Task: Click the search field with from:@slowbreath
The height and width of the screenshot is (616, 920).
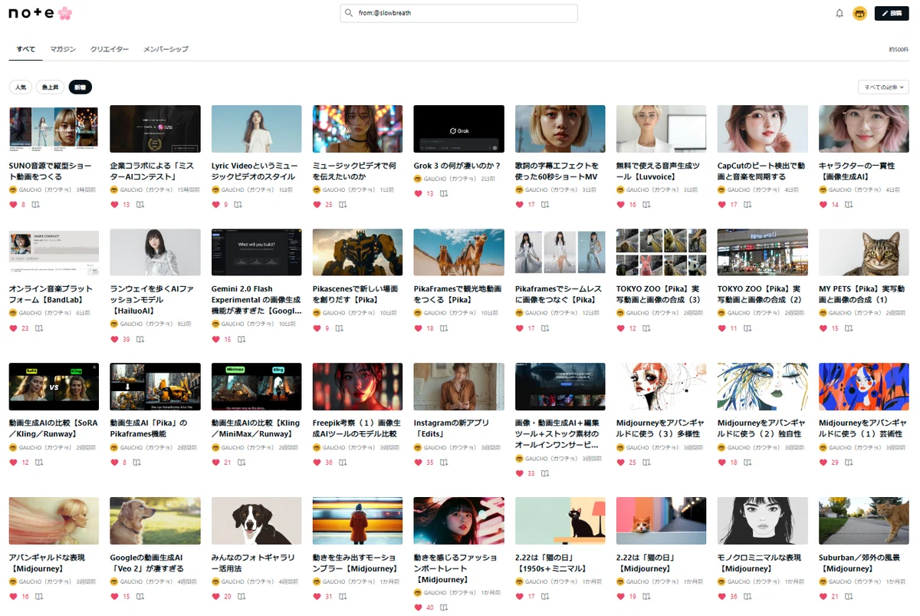Action: tap(458, 13)
